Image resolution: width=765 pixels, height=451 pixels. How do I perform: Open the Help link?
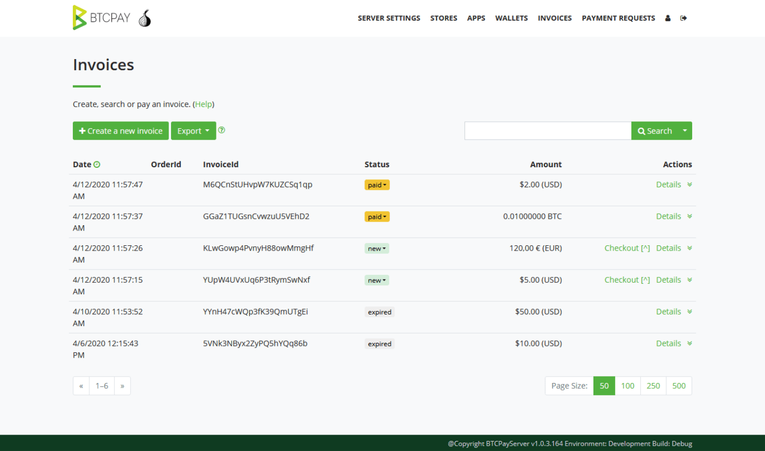tap(203, 104)
